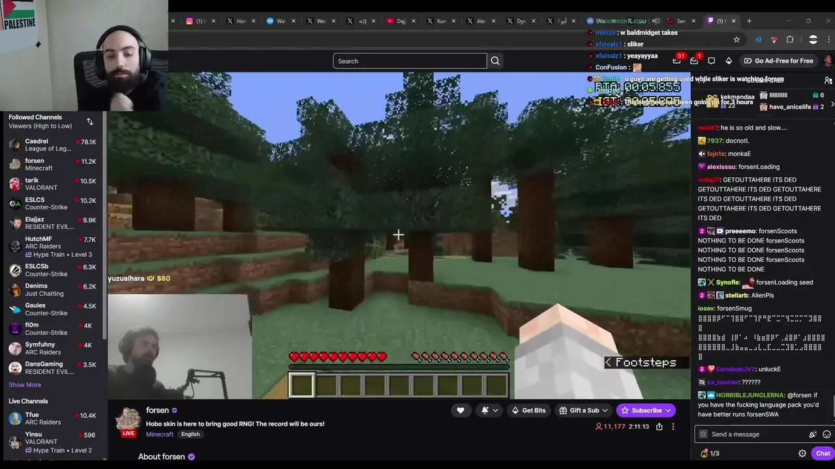Open the emote picker smiley icon
The width and height of the screenshot is (835, 469).
click(827, 434)
